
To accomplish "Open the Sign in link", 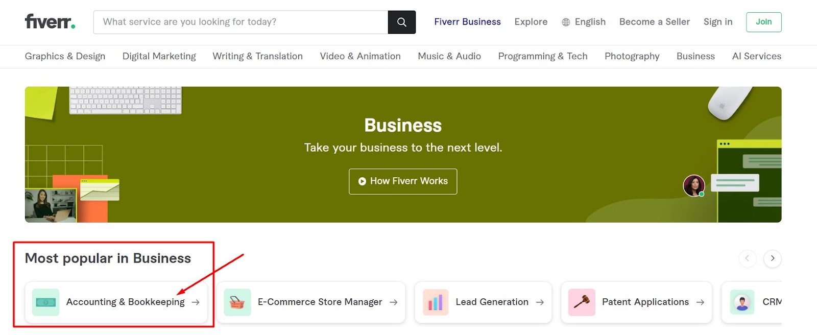I will (x=717, y=22).
